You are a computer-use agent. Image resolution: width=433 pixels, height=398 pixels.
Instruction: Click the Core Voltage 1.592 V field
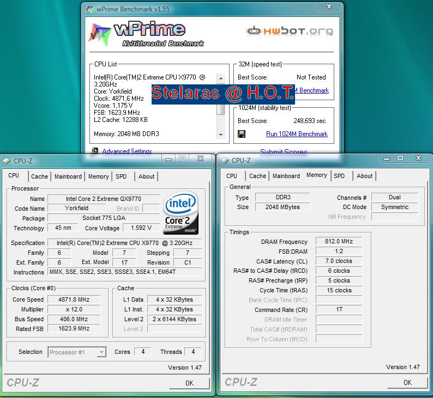(141, 228)
